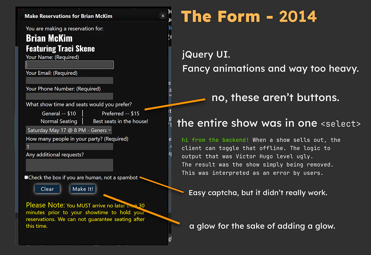Click the Phone Number input field
Image resolution: width=371 pixels, height=255 pixels.
[x=69, y=96]
